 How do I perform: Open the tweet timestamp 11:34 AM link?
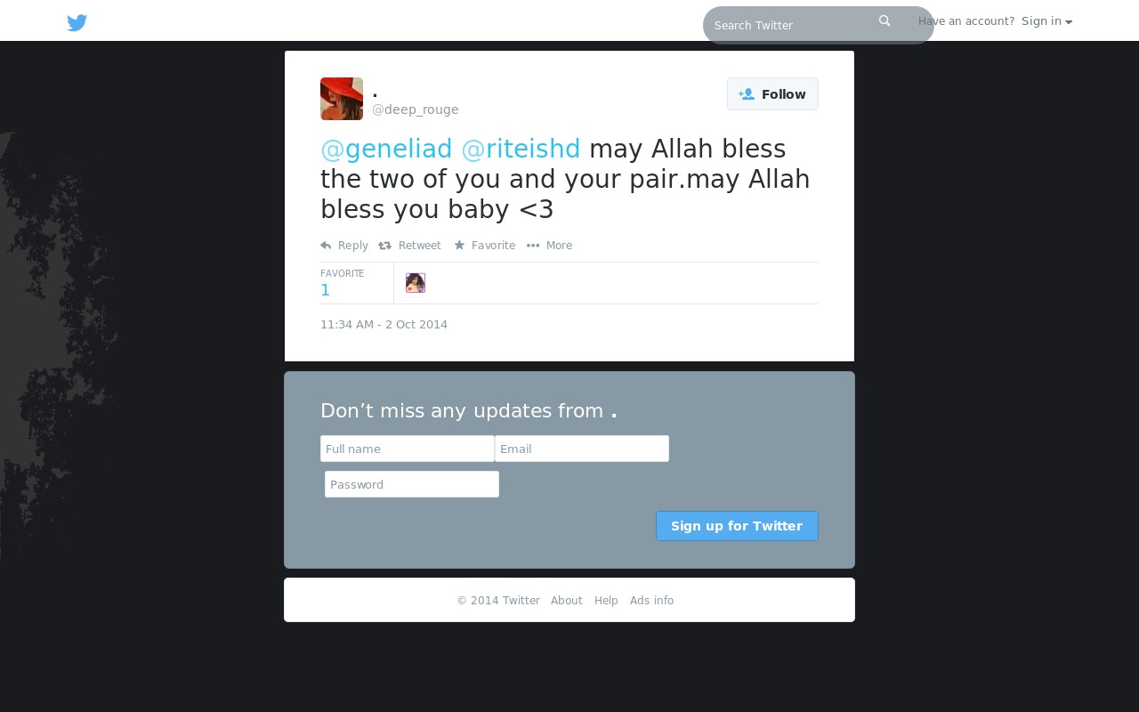coord(384,325)
